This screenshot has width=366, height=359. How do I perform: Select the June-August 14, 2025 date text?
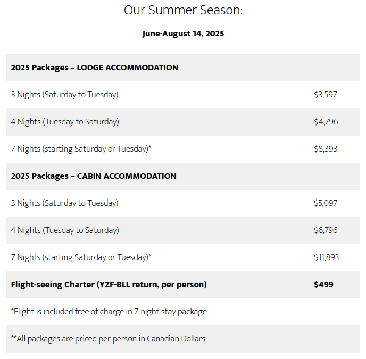pyautogui.click(x=183, y=34)
